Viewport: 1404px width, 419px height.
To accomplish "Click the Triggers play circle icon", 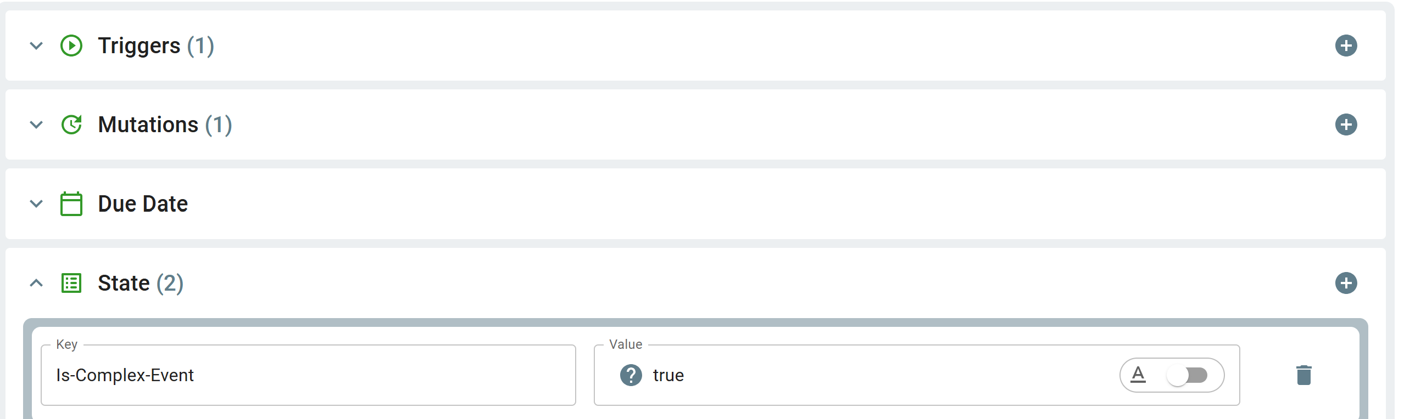I will click(71, 46).
